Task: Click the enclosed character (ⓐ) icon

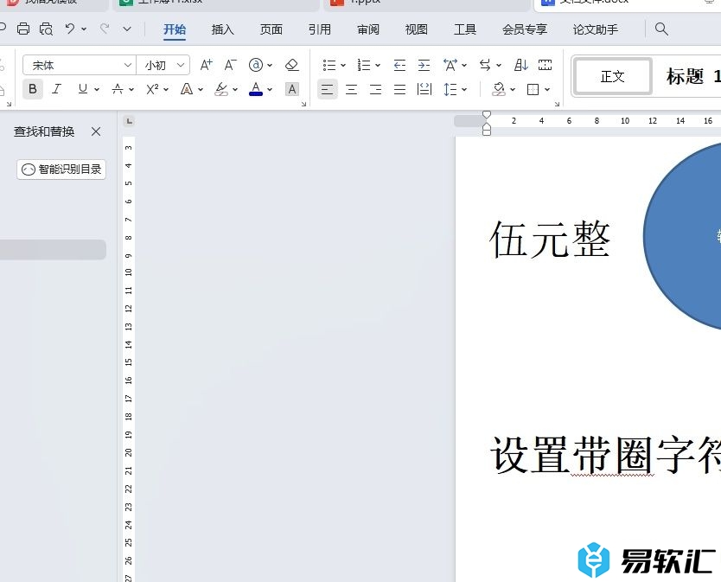Action: (256, 65)
